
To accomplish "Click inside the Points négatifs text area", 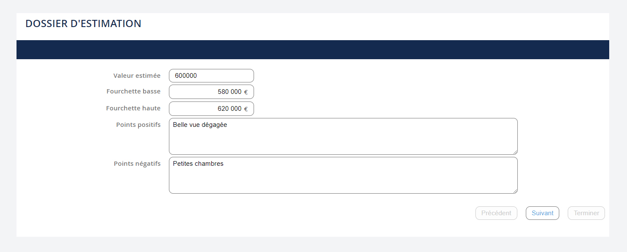I will coord(343,178).
